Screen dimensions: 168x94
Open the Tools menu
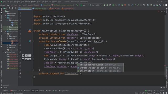(x=46, y=2)
